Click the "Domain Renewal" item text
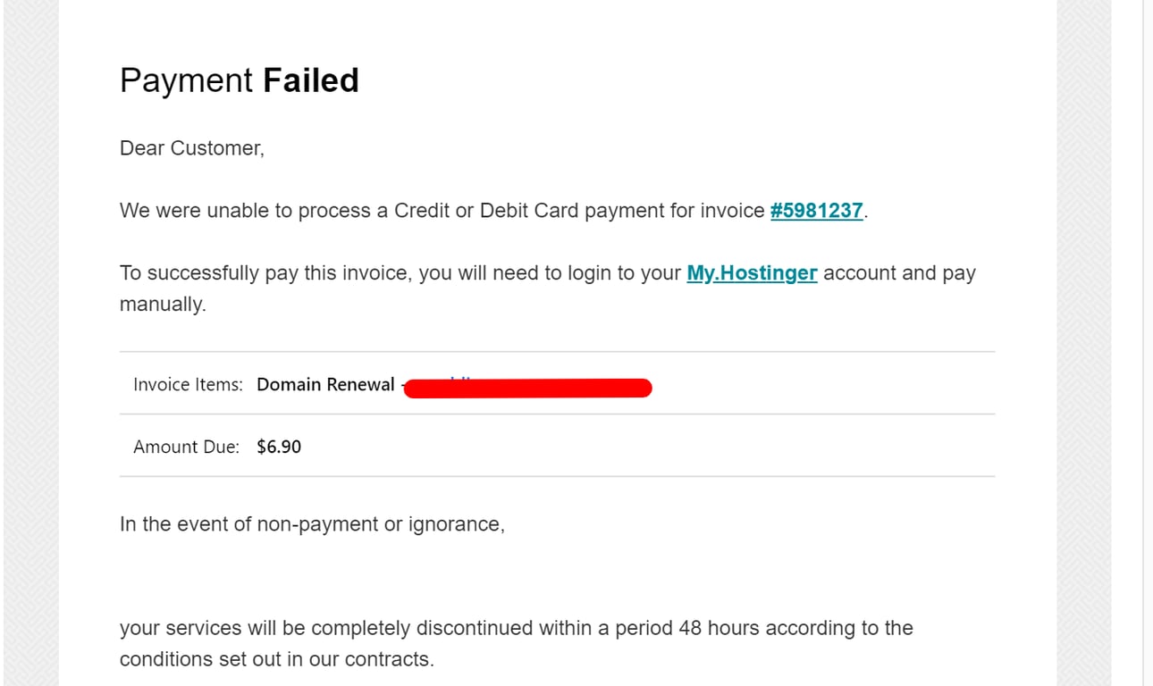This screenshot has height=686, width=1153. point(325,385)
